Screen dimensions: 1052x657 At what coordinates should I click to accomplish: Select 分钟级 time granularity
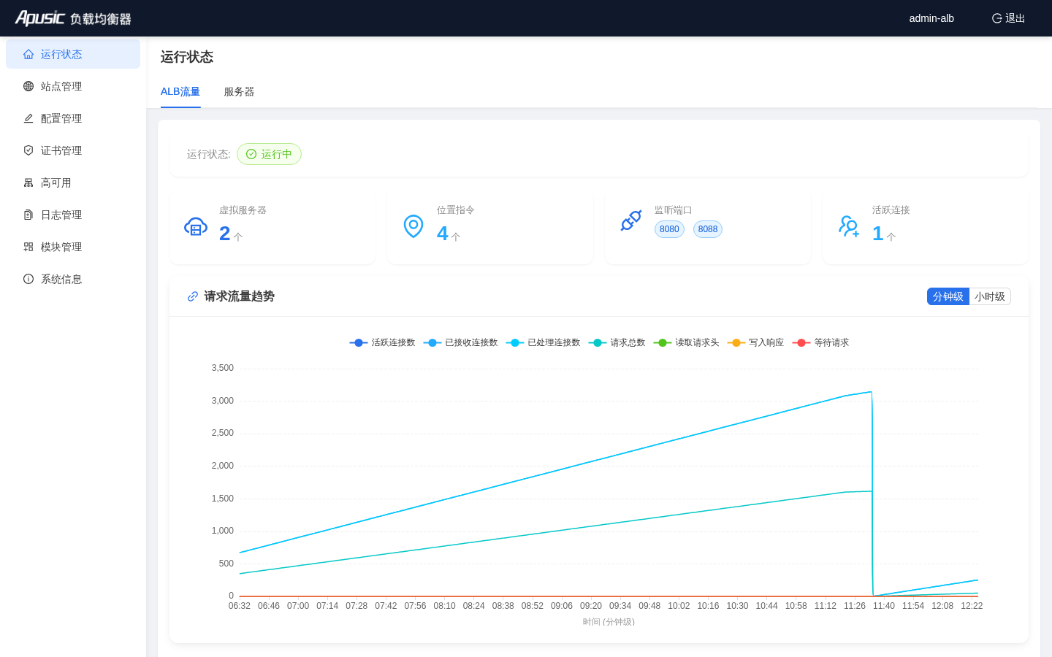tap(948, 296)
